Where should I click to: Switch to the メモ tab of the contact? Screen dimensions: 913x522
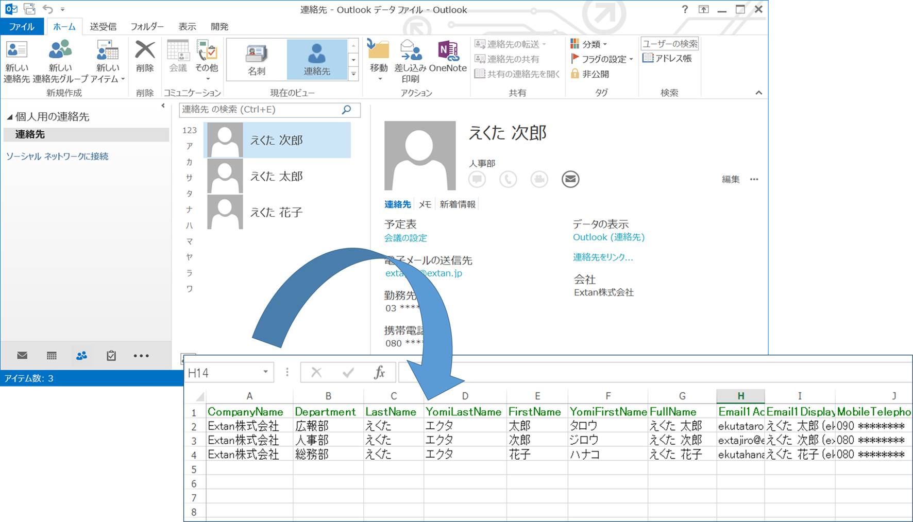tap(425, 204)
